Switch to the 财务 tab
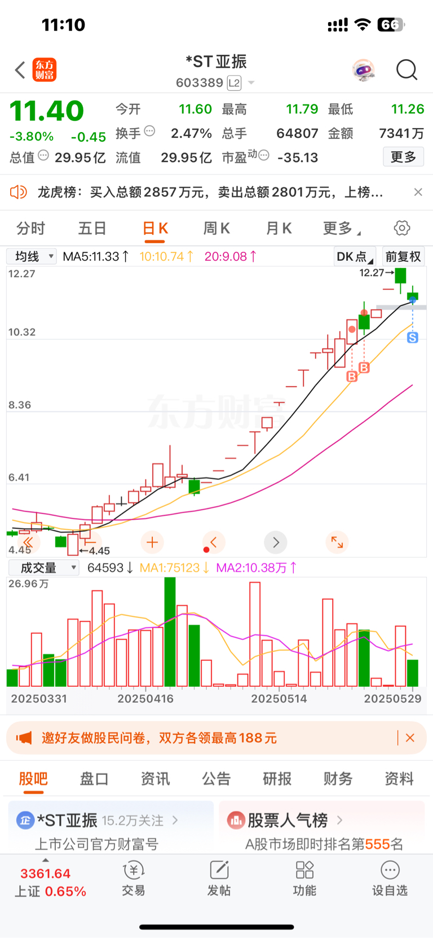433x938 pixels. [338, 779]
